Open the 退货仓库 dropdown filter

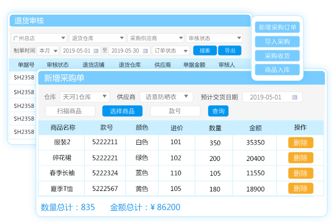click(97, 38)
